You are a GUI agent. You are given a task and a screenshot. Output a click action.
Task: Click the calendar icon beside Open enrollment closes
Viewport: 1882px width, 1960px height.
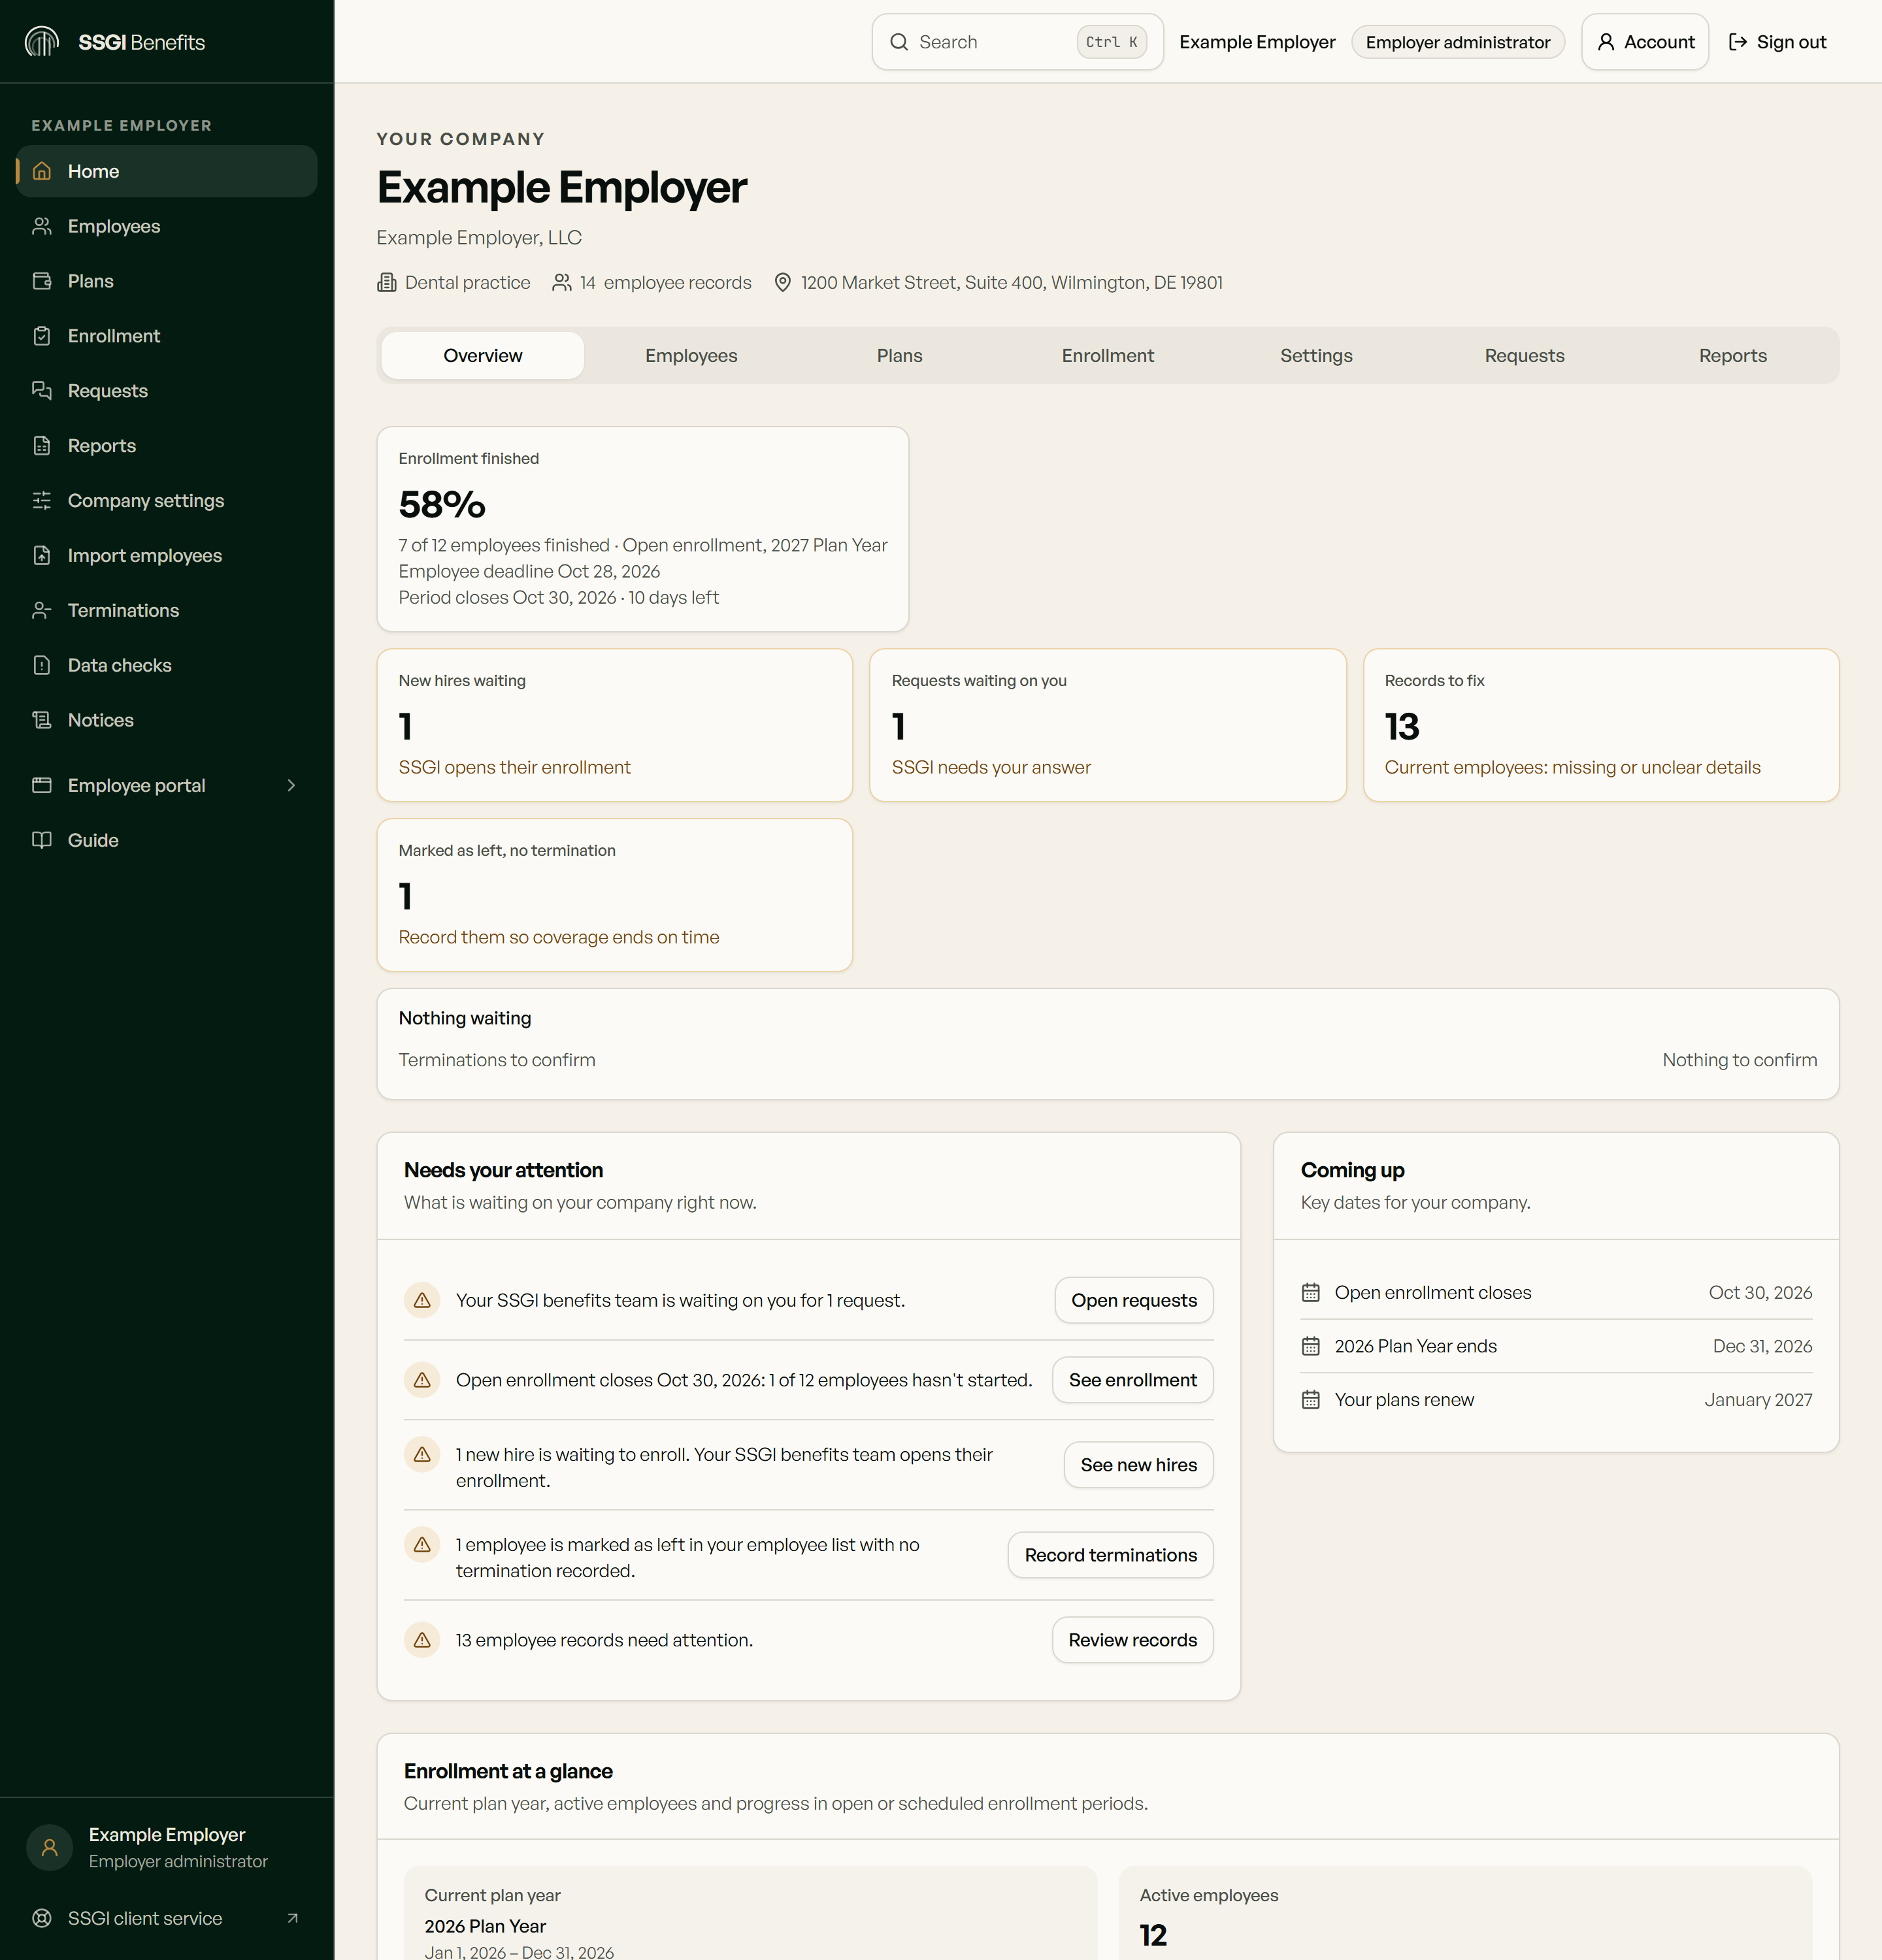(1311, 1293)
